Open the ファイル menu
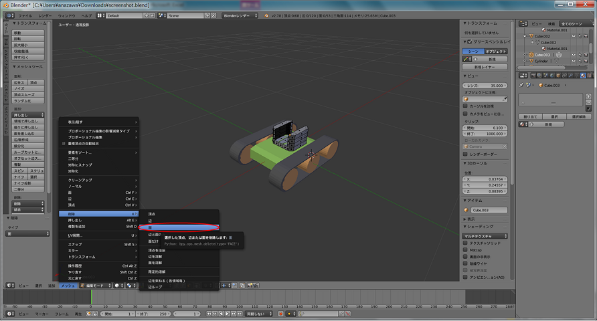Screen dimensions: 597x321 24,14
